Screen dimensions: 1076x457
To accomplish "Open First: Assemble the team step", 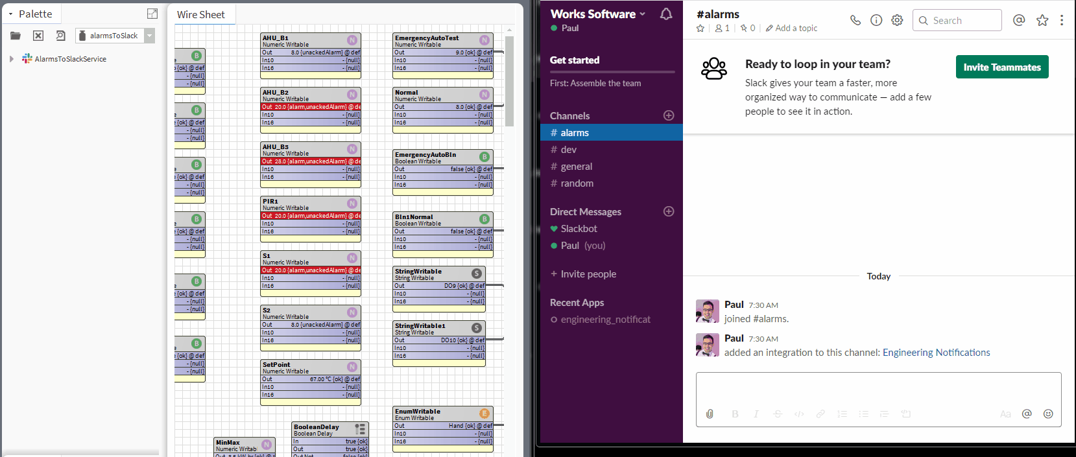I will [x=595, y=83].
